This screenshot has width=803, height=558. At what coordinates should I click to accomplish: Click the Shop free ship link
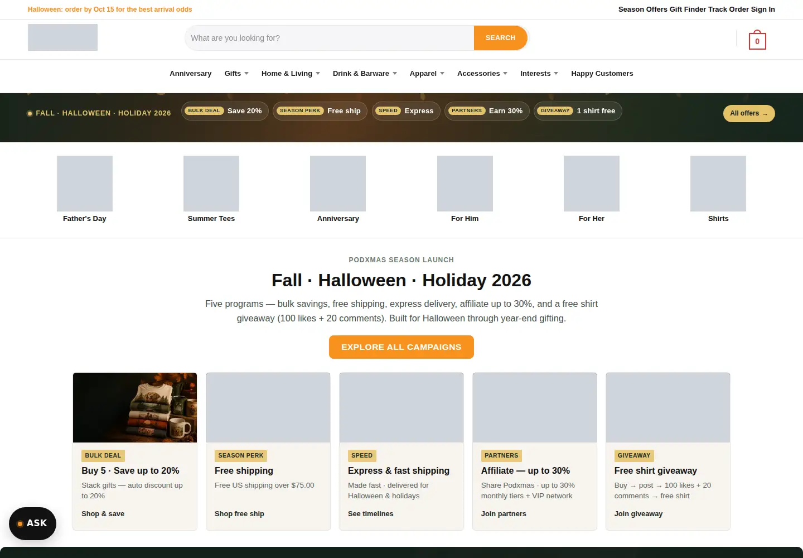coord(240,514)
